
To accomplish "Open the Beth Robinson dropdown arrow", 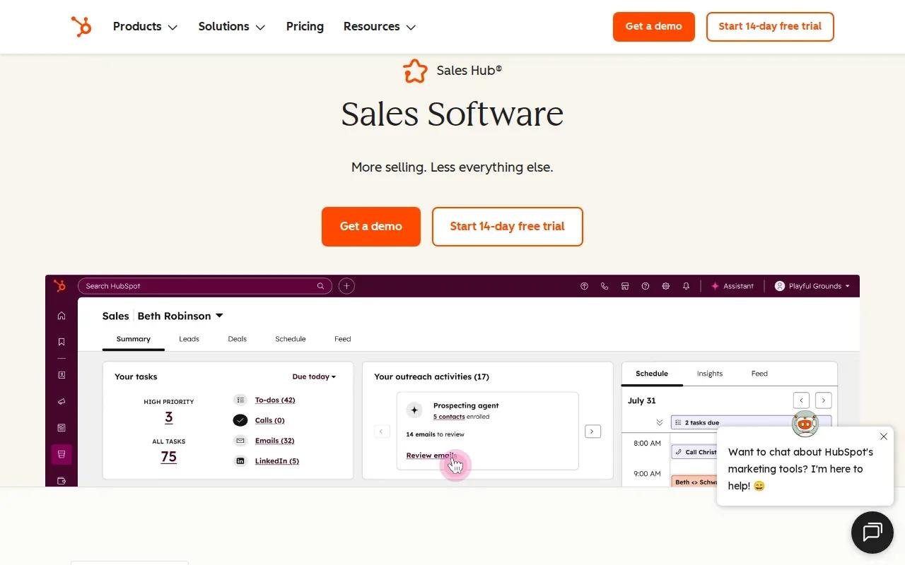I will pyautogui.click(x=219, y=316).
